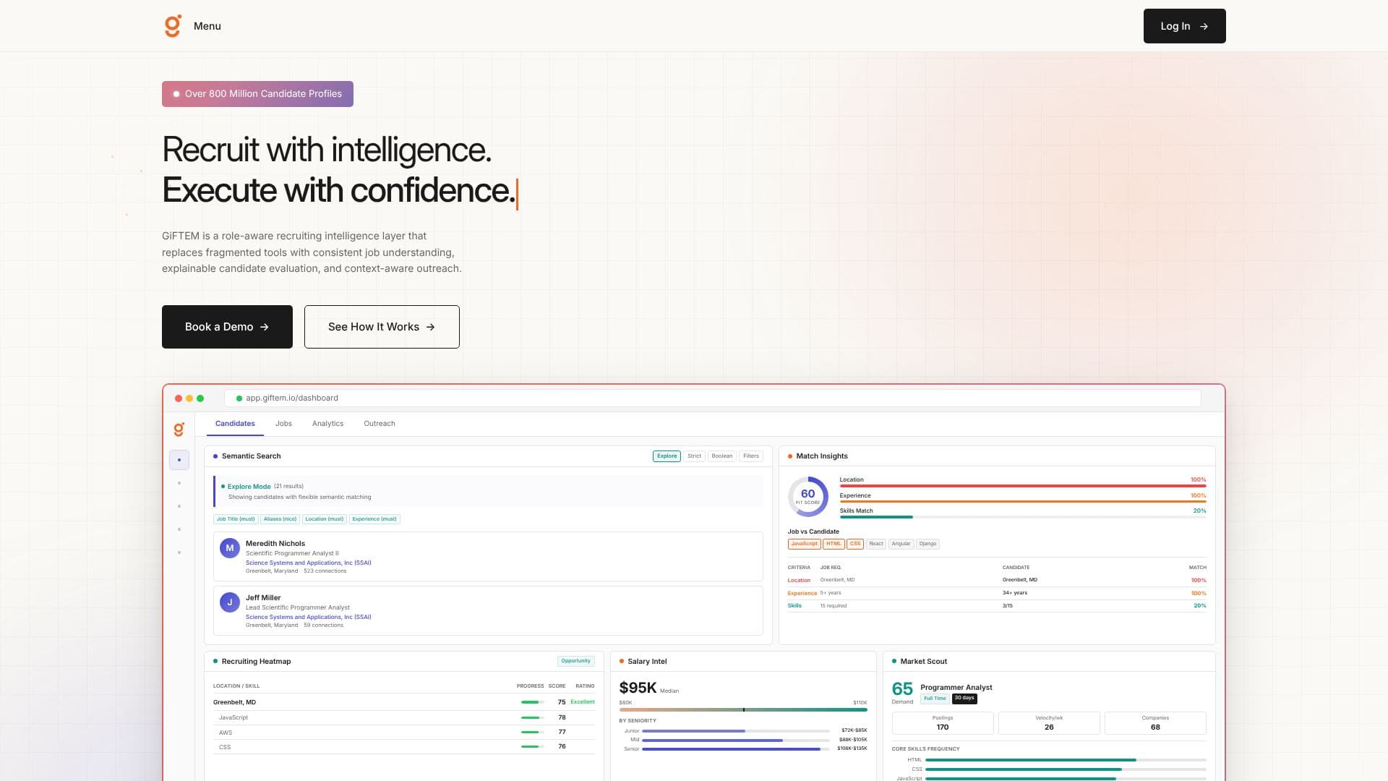This screenshot has width=1388, height=781.
Task: Click the Full Time tag in Market Scout
Action: point(935,699)
